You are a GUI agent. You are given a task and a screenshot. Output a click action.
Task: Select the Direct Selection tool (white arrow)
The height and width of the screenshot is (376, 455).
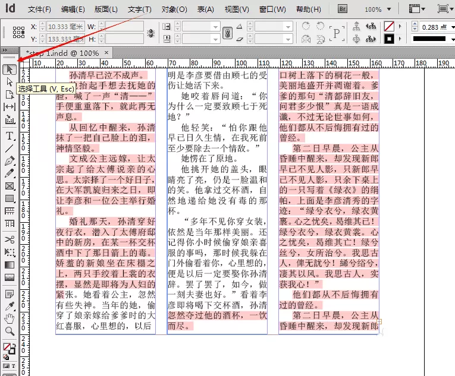click(10, 82)
